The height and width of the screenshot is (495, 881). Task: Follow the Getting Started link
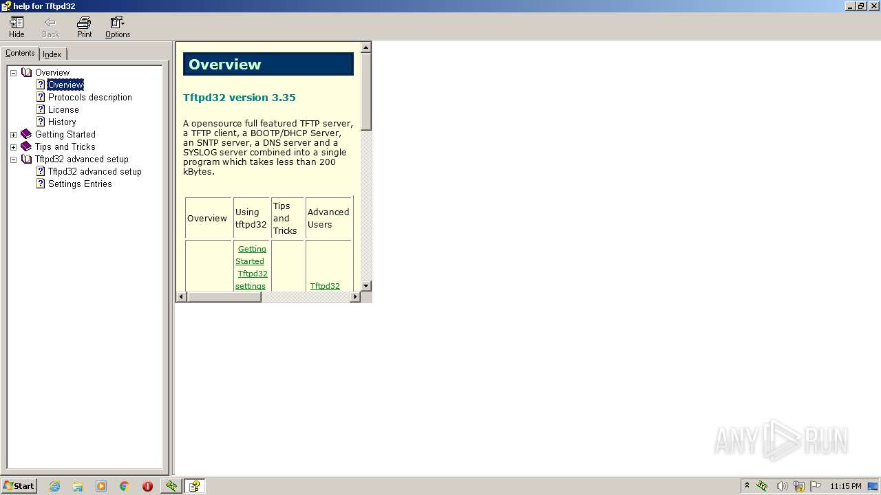pos(251,255)
